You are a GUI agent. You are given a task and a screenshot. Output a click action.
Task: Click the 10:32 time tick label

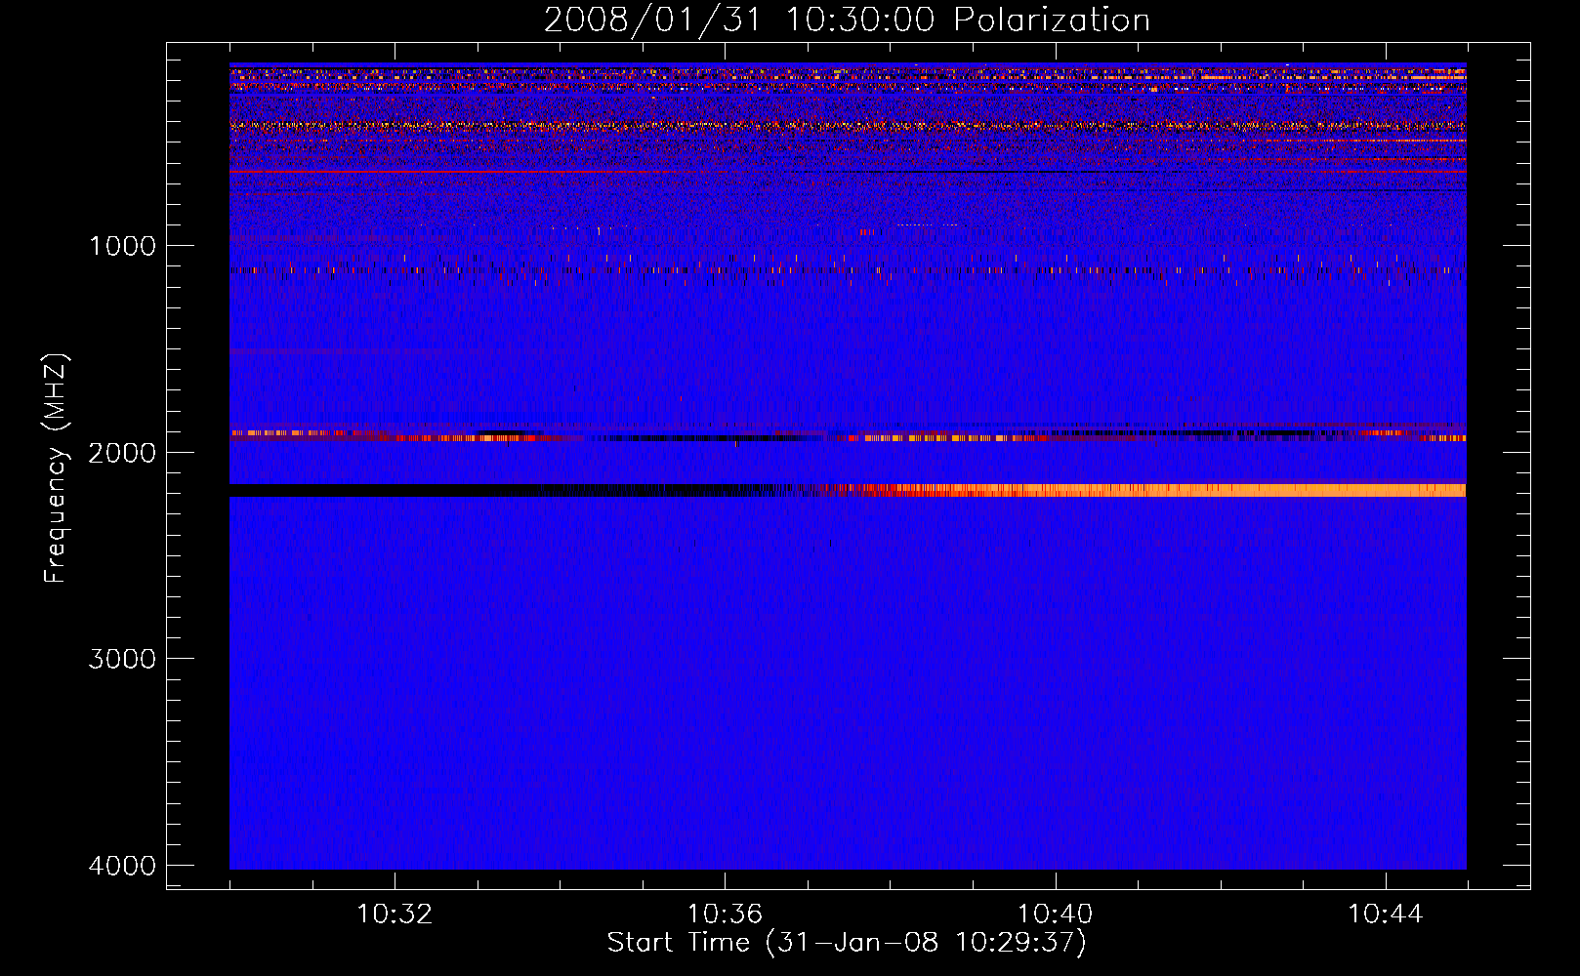pyautogui.click(x=395, y=914)
